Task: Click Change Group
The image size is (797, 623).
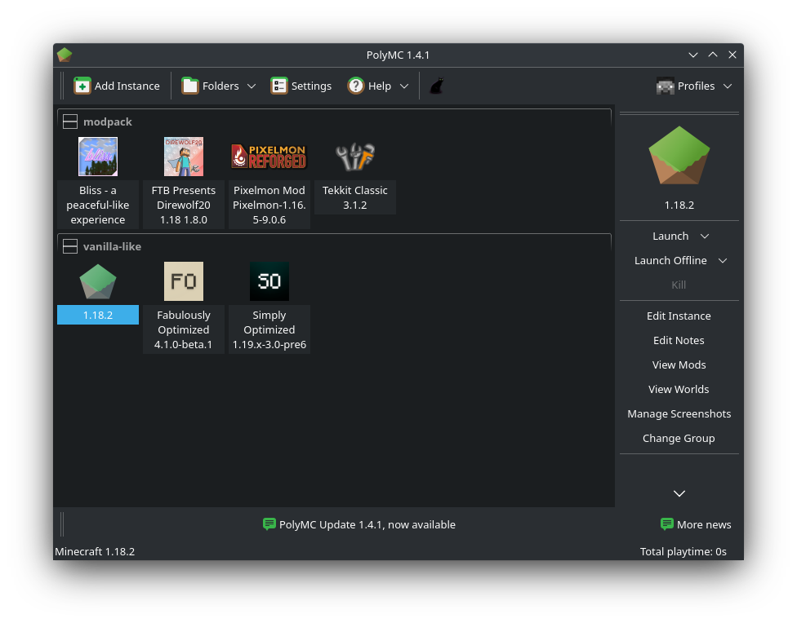Action: pos(679,438)
